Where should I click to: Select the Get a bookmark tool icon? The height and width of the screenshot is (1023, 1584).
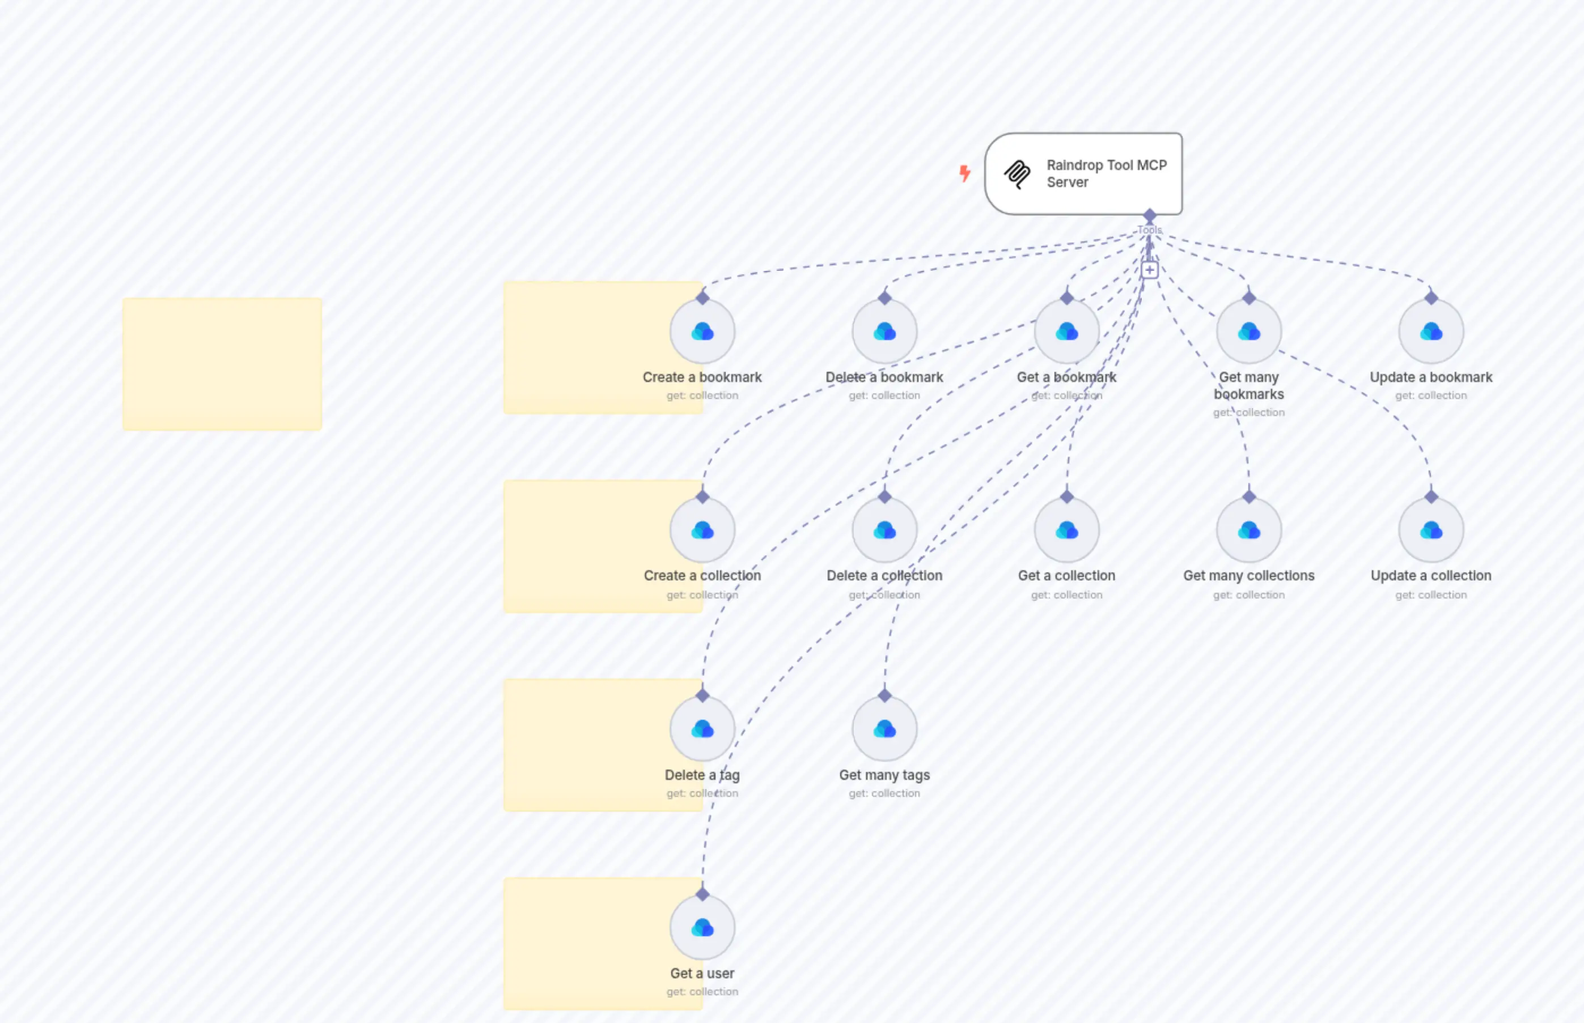click(1066, 330)
